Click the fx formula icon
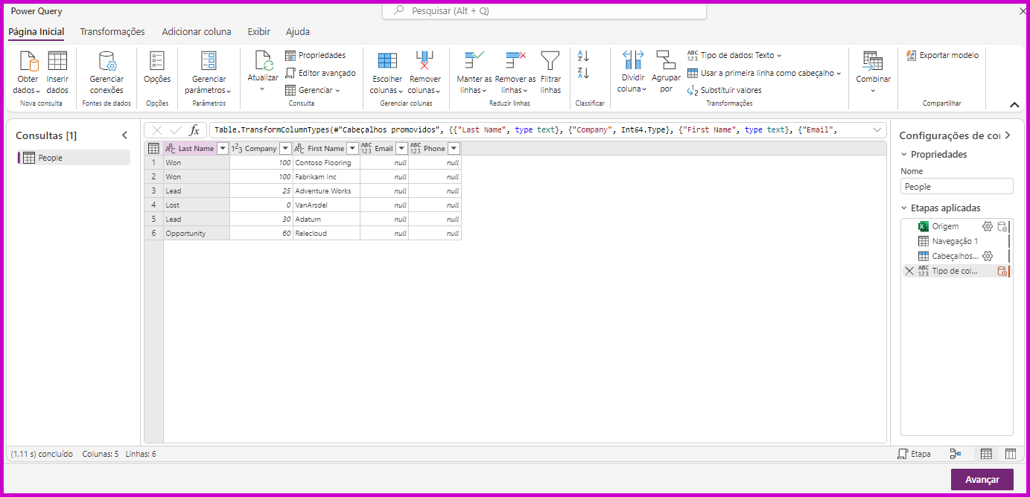 pos(194,130)
